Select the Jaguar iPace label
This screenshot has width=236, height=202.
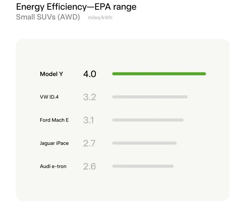click(54, 143)
